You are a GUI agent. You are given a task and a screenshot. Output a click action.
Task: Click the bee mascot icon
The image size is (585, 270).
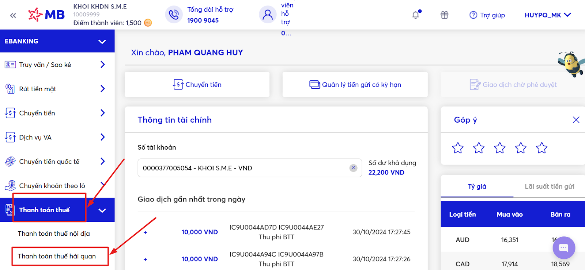pyautogui.click(x=571, y=64)
